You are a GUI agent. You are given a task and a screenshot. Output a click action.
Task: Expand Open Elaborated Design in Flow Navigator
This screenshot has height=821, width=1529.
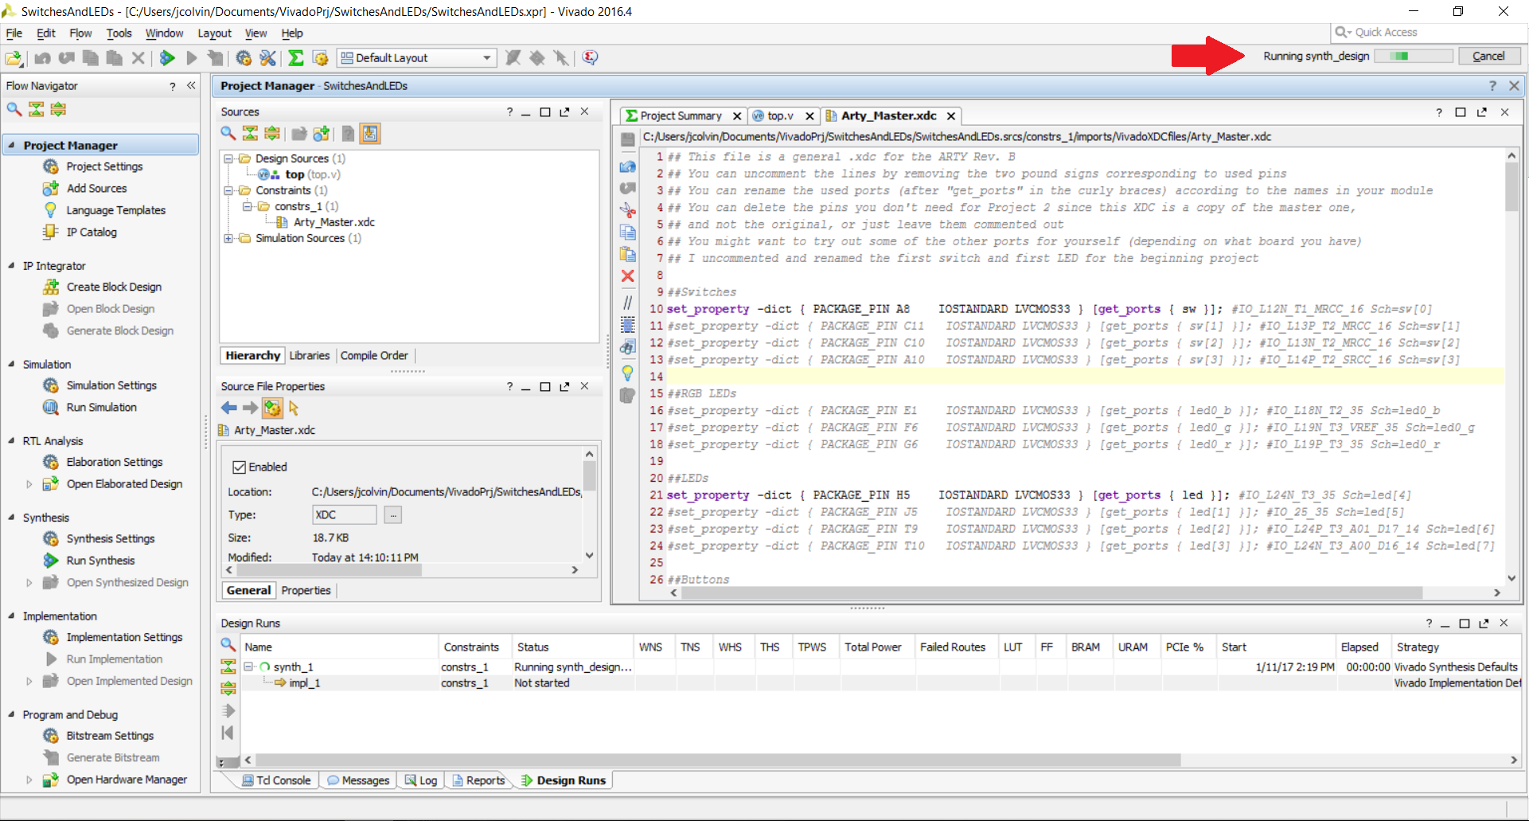click(29, 484)
